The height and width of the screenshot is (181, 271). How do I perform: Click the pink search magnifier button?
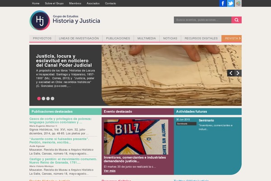click(x=236, y=20)
